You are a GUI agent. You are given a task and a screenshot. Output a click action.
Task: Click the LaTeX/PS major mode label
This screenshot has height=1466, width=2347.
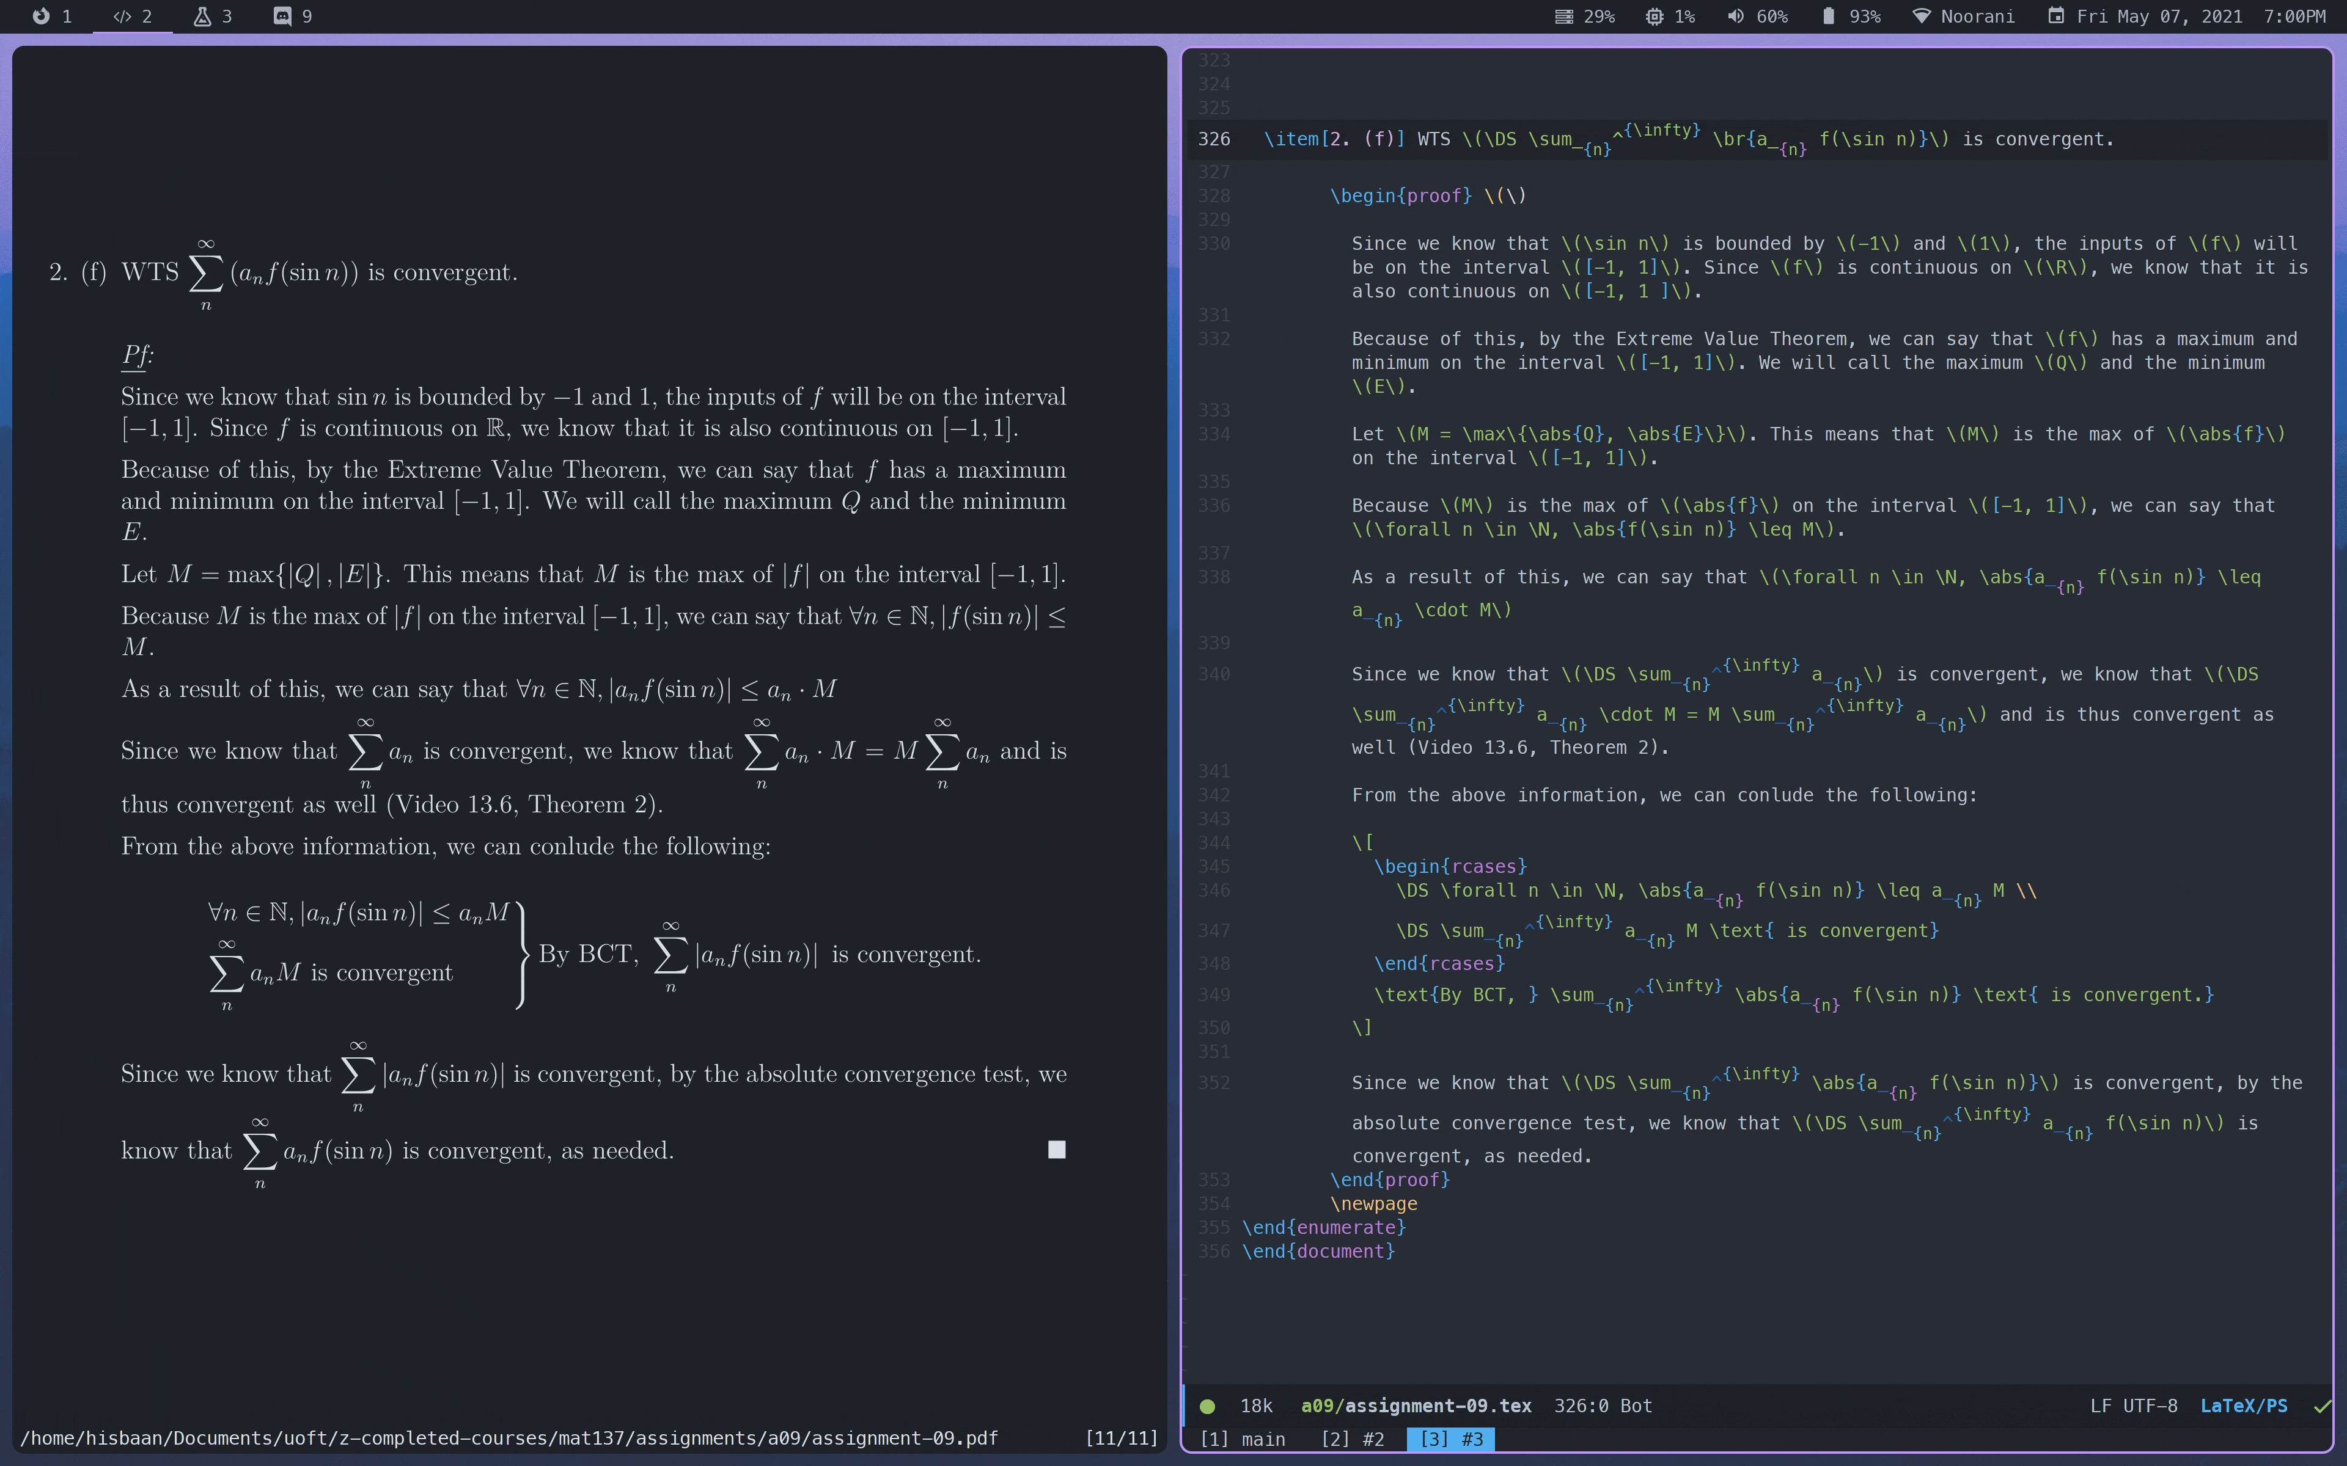[x=2243, y=1406]
